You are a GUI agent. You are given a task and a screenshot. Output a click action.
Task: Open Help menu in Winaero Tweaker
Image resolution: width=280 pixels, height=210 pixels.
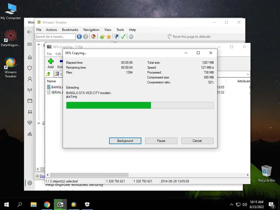coord(132,30)
